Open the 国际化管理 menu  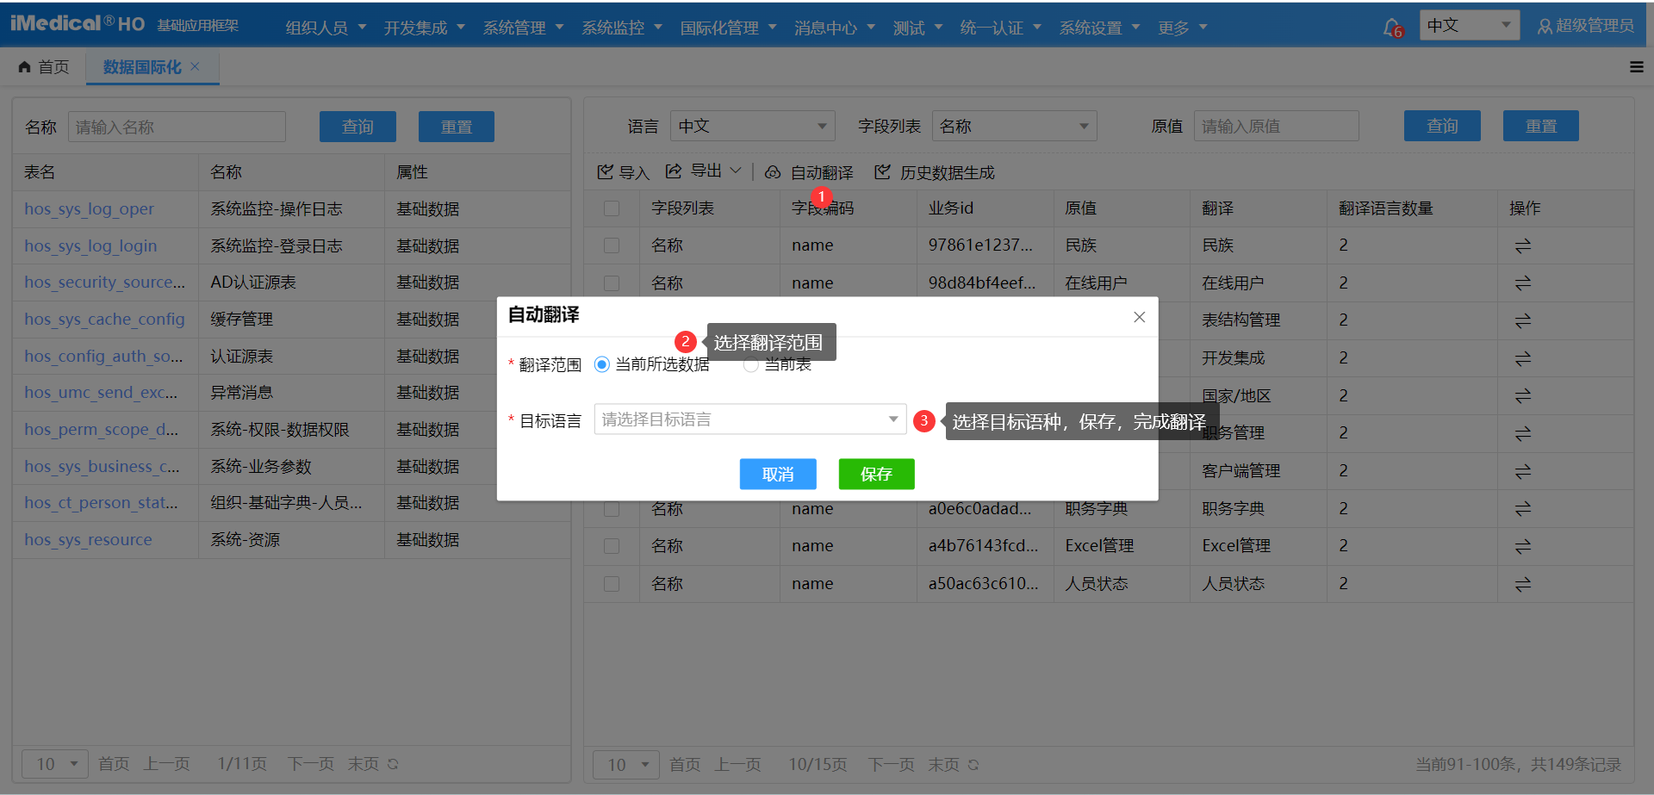[x=728, y=28]
